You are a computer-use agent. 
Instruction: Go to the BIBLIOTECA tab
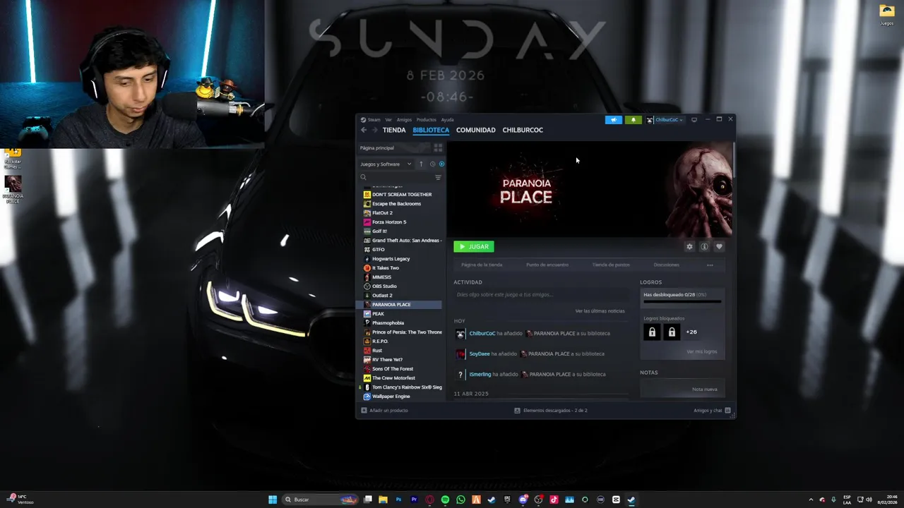pos(431,130)
